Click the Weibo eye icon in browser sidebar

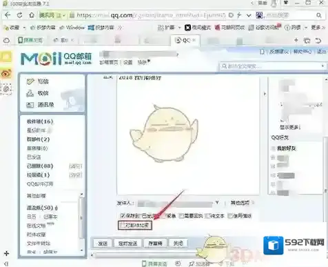[6, 74]
